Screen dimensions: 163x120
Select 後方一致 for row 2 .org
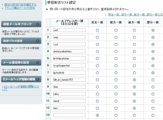click(x=116, y=37)
